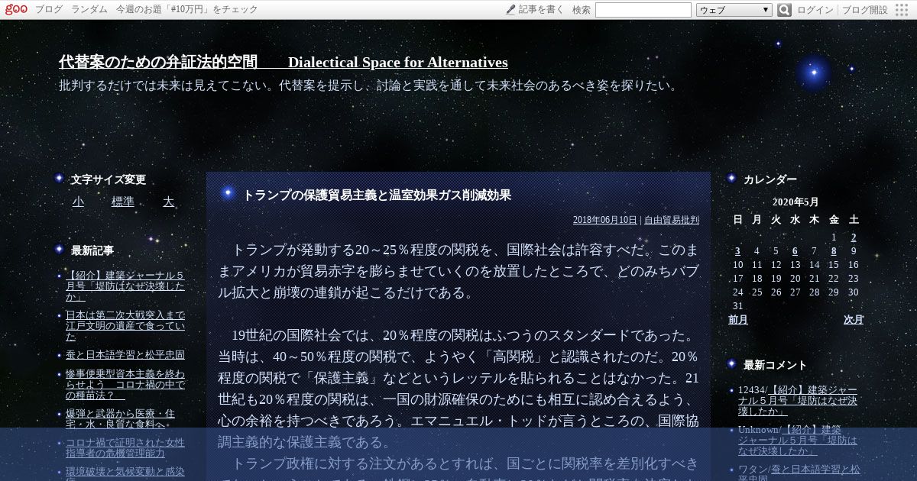Click the goo logo icon
Screen dimensions: 917x481
click(17, 9)
